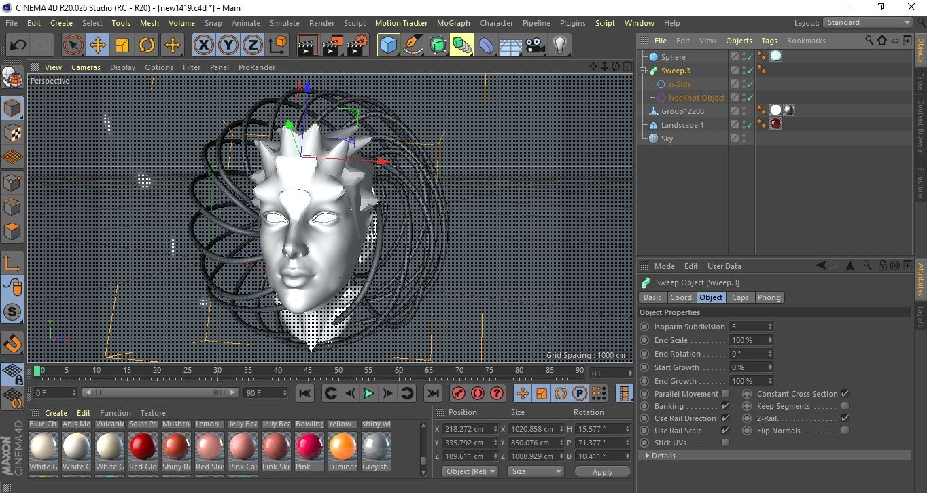This screenshot has width=927, height=493.
Task: Select the Move tool in top toolbar
Action: pyautogui.click(x=98, y=45)
